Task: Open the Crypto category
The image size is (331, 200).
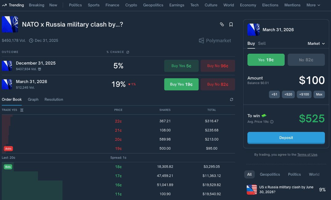Action: pos(131,5)
